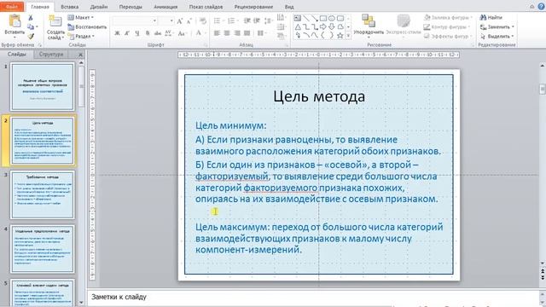This screenshot has height=307, width=546.
Task: Select the star shape in gallery
Action: pos(340,35)
